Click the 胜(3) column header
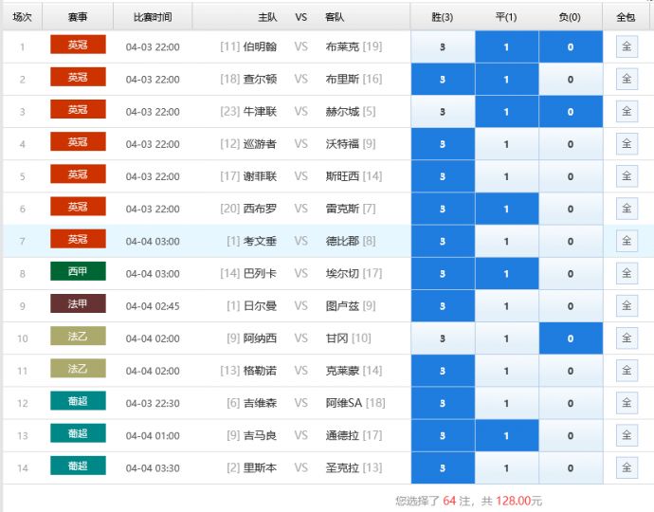The width and height of the screenshot is (654, 512). 443,16
